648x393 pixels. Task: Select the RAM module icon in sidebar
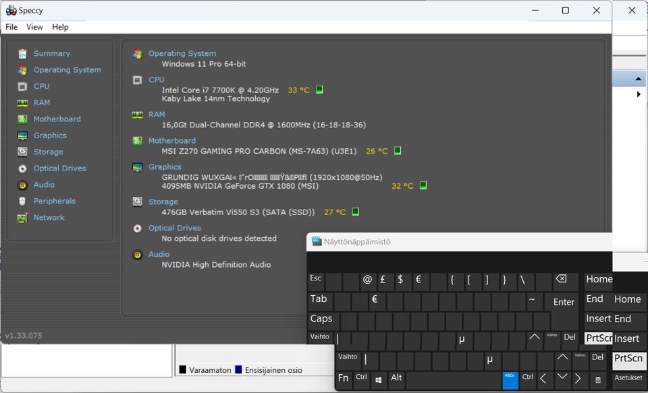tap(22, 102)
